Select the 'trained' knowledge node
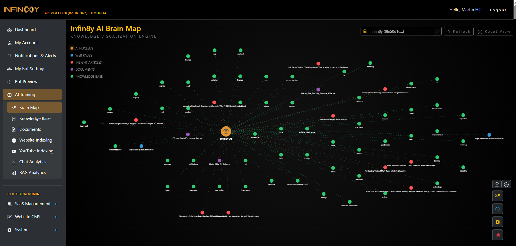516x246 pixels. (188, 56)
